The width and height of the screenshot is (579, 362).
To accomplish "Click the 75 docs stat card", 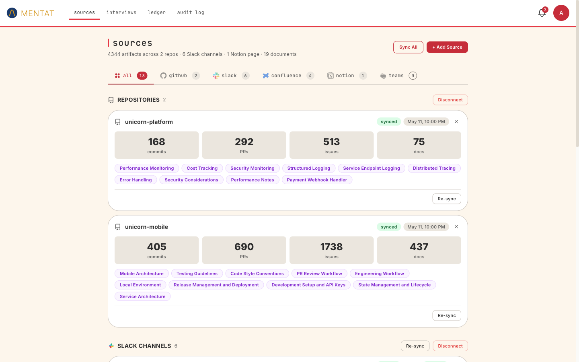I will click(x=419, y=145).
